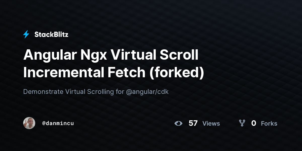
Task: Click the 0 fork count number
Action: point(254,123)
